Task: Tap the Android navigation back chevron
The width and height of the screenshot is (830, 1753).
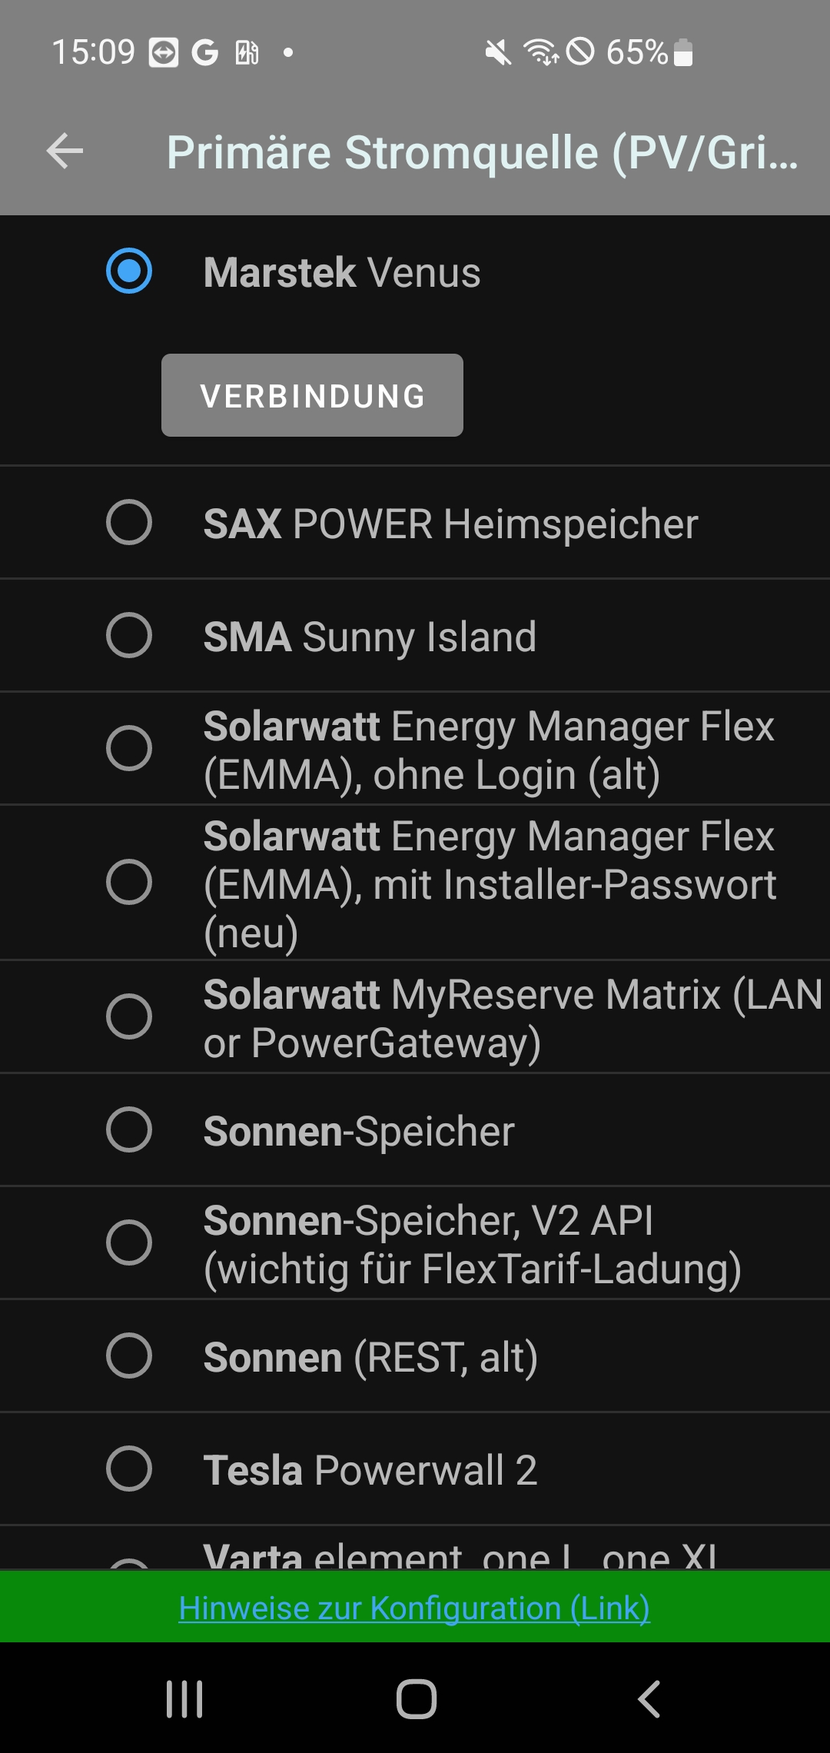Action: (x=649, y=1698)
